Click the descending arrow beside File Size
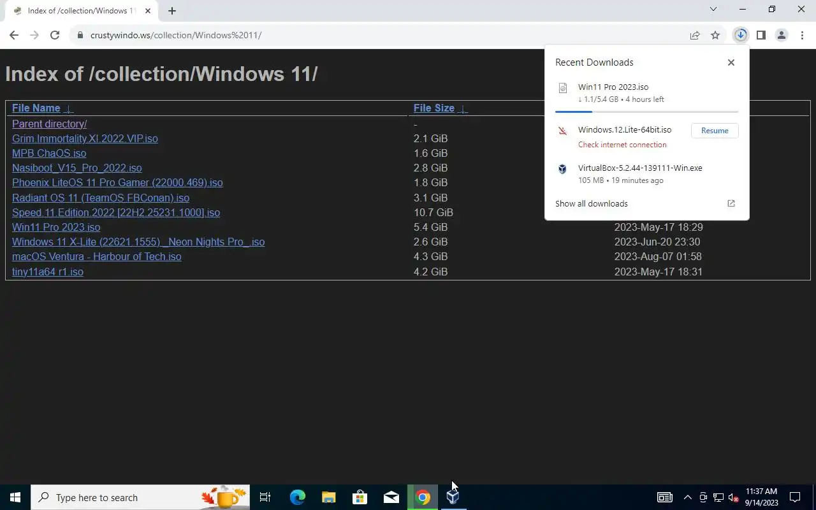This screenshot has width=816, height=510. click(x=463, y=108)
